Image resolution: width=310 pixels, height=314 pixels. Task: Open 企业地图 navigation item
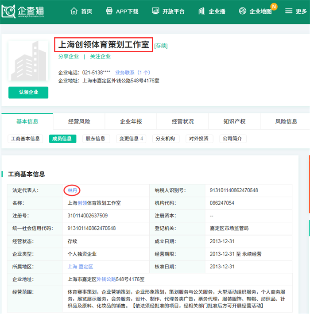point(260,11)
